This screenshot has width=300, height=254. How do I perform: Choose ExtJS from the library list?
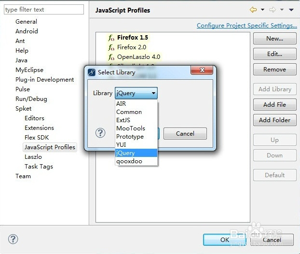click(x=136, y=120)
